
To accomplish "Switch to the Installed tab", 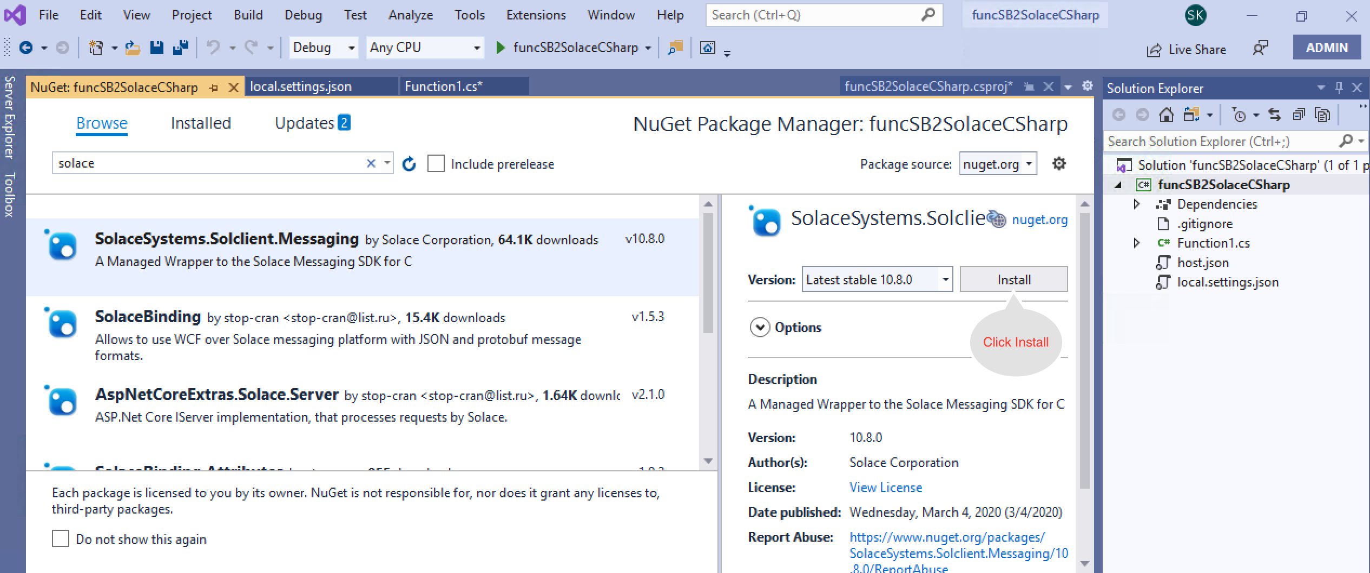I will pos(201,123).
